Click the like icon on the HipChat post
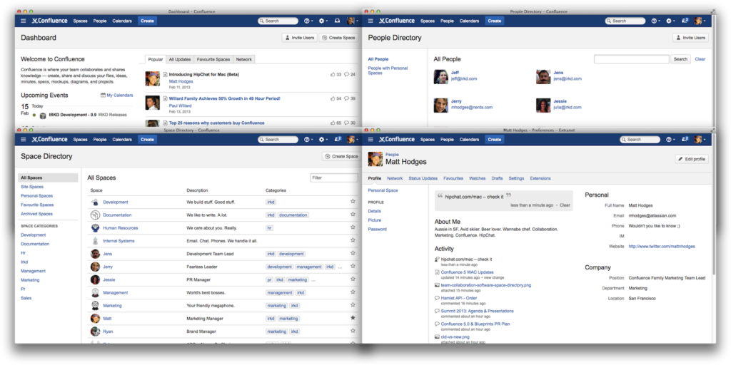This screenshot has width=731, height=365. [333, 74]
